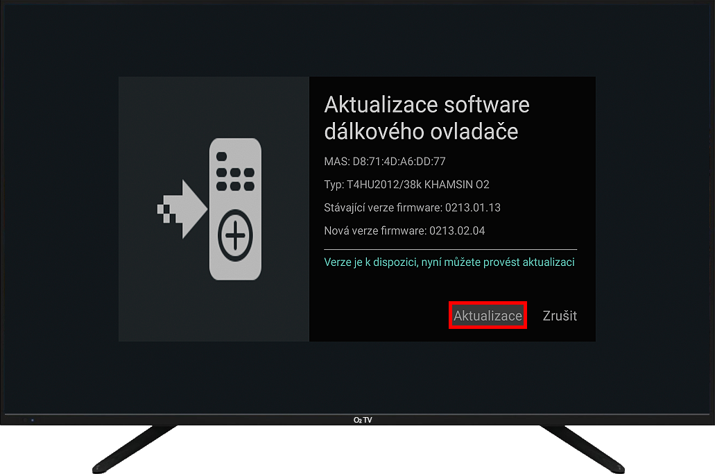715x474 pixels.
Task: Click the blue LED indicator on TV bezel
Action: (33, 420)
